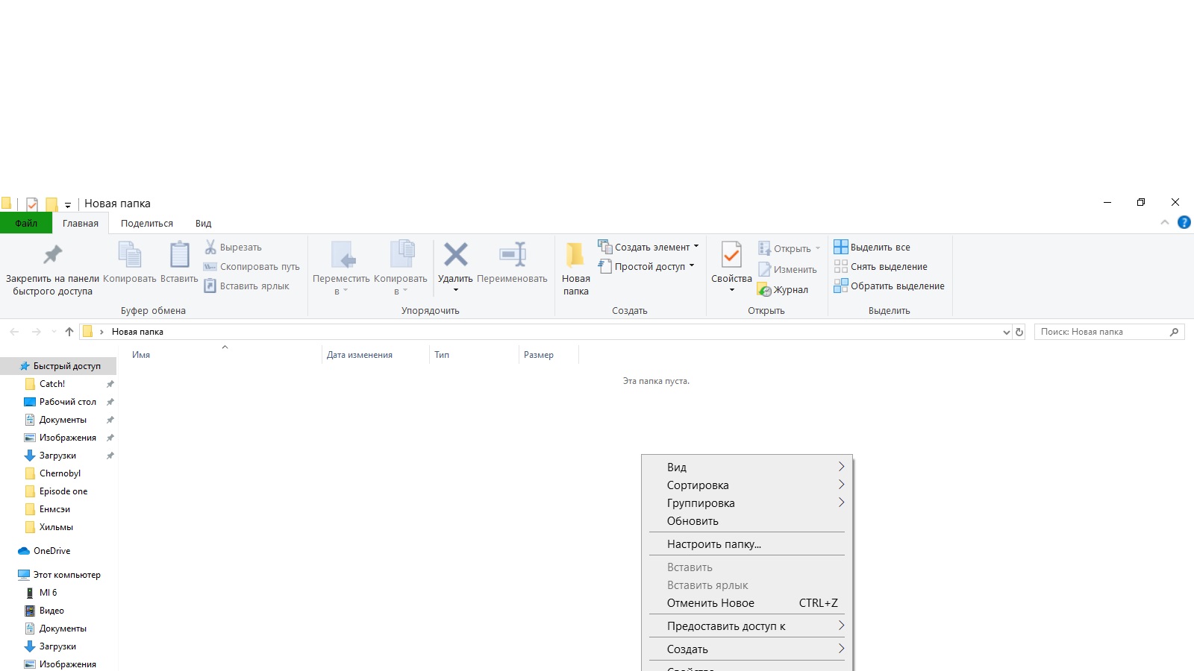Click the Копировать clipboard button in ribbon
The width and height of the screenshot is (1194, 671).
130,263
